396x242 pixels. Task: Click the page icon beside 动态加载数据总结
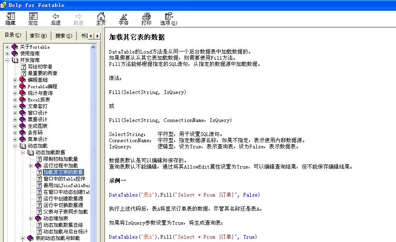39,225
